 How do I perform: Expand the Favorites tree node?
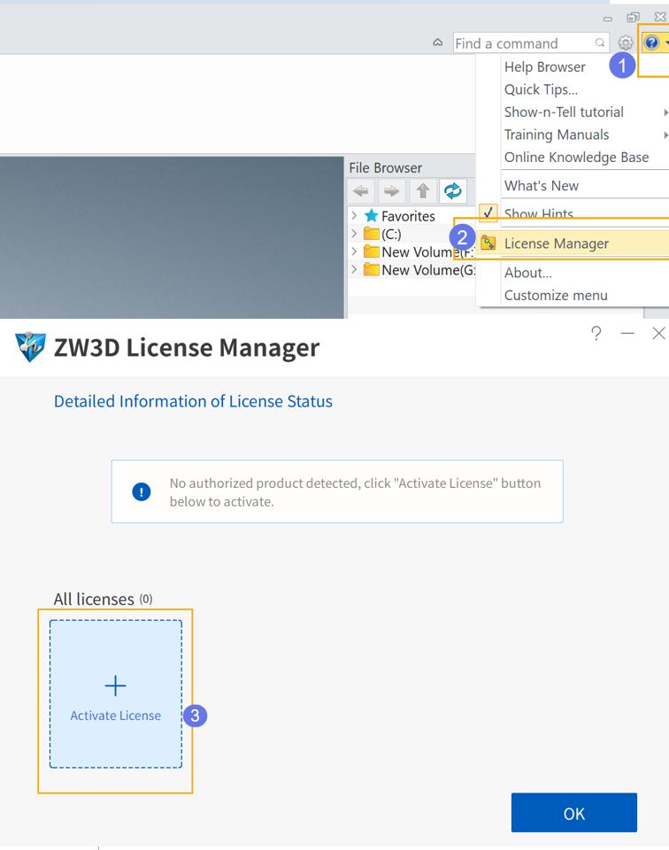pyautogui.click(x=354, y=215)
